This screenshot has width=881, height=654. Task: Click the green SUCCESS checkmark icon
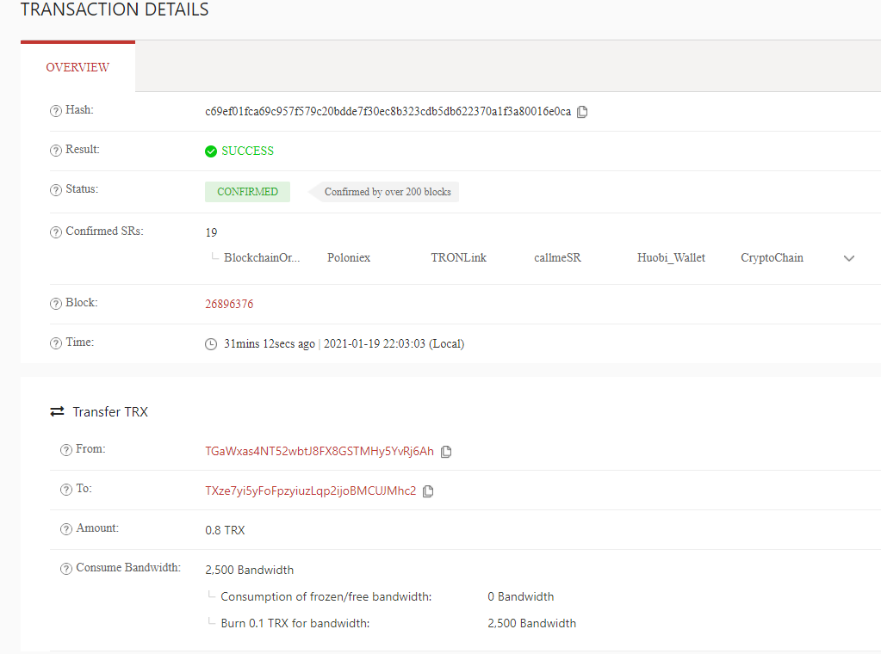tap(211, 151)
